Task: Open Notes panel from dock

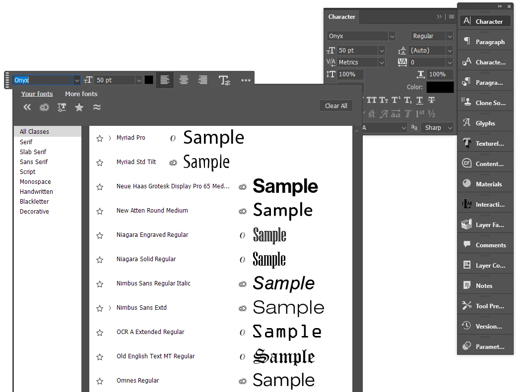Action: [485, 286]
